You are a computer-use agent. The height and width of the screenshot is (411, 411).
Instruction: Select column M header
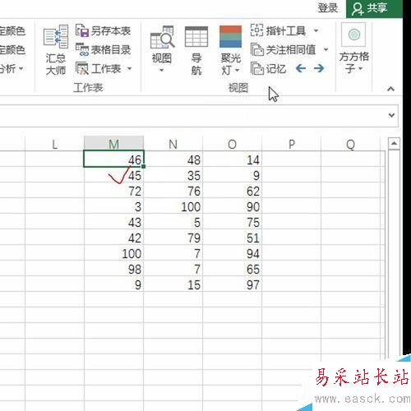coord(113,144)
